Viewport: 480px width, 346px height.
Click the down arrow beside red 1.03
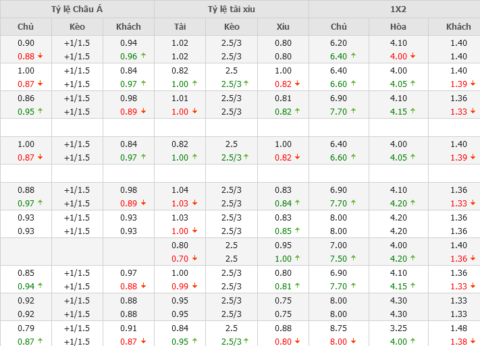click(x=195, y=204)
